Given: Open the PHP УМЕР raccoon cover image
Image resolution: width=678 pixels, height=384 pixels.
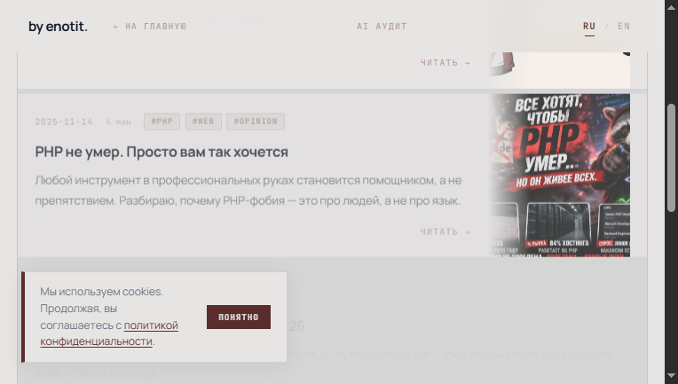Looking at the screenshot, I should (559, 176).
